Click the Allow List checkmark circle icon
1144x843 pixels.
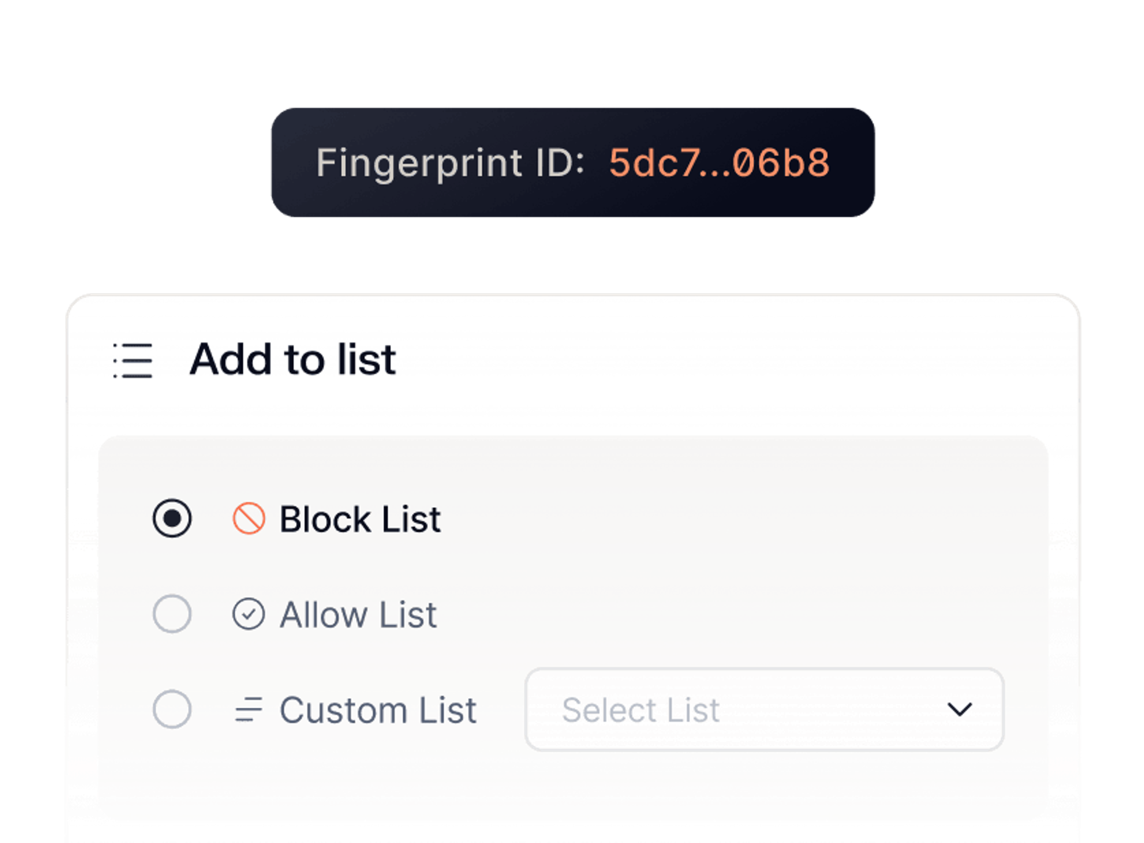[249, 614]
